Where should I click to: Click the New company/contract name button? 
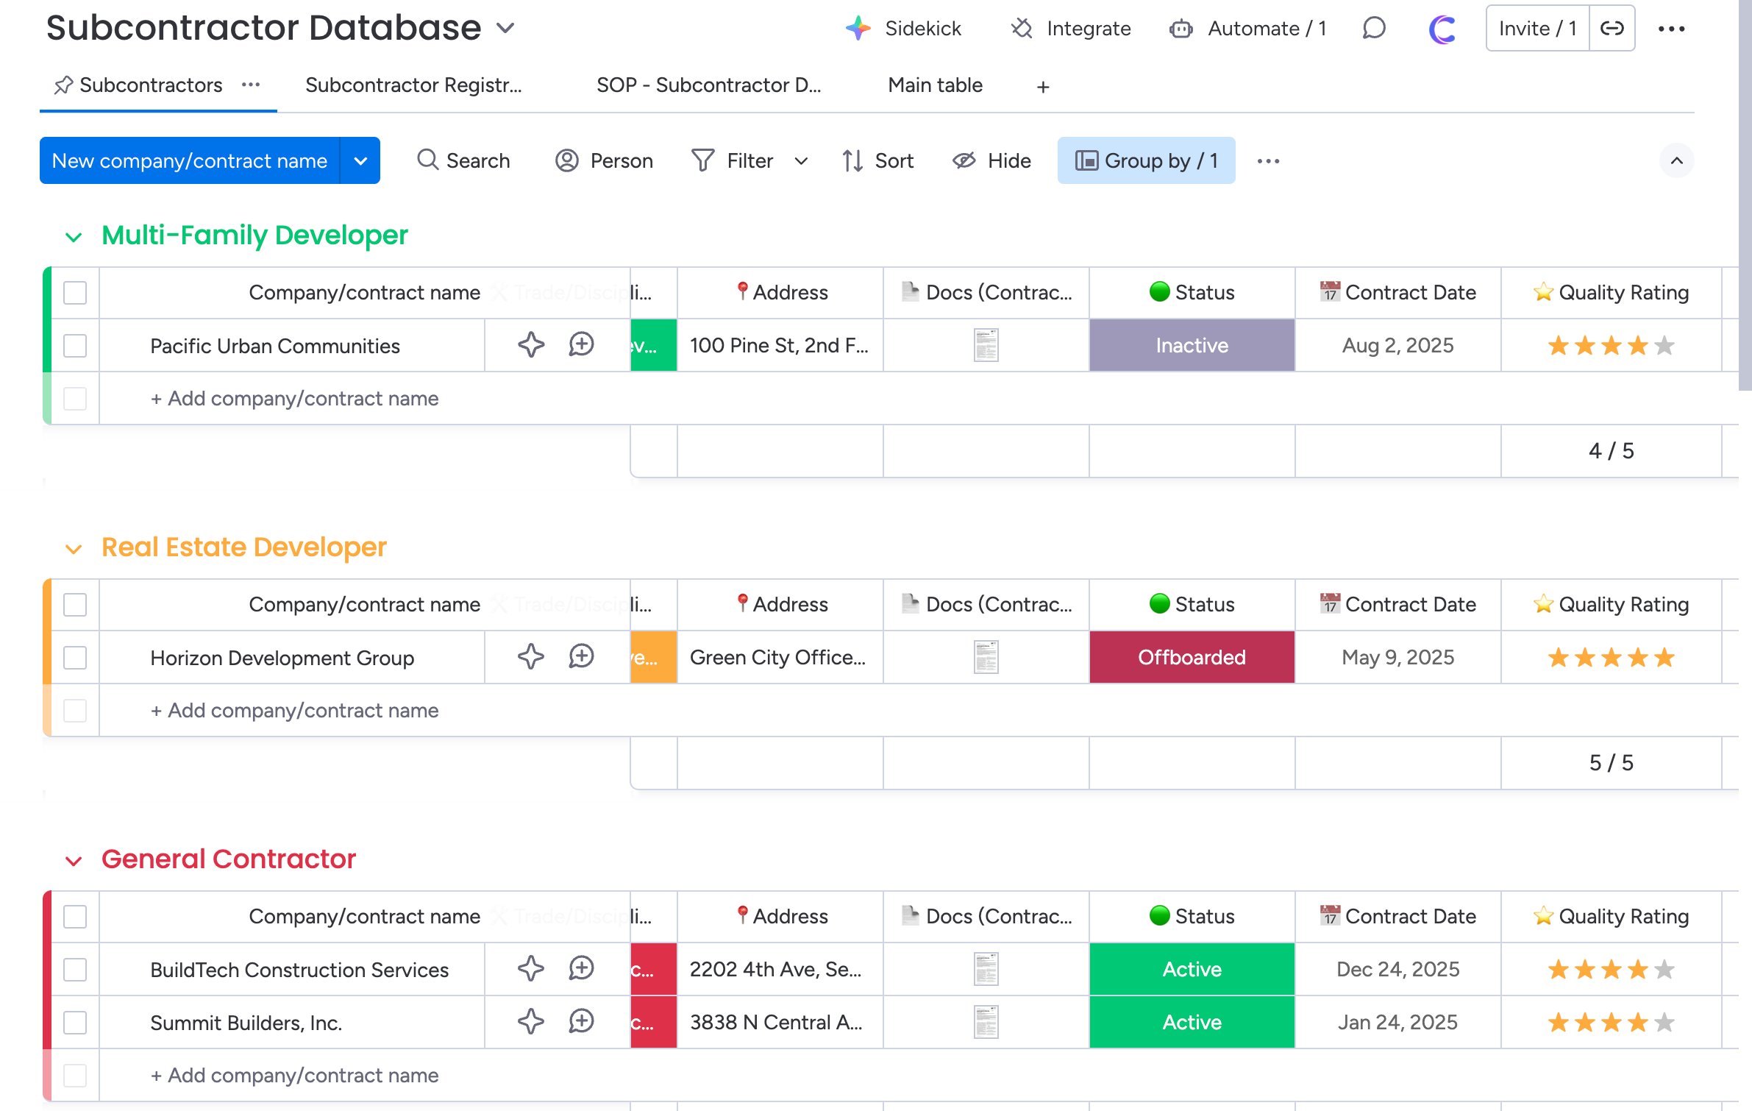[190, 160]
